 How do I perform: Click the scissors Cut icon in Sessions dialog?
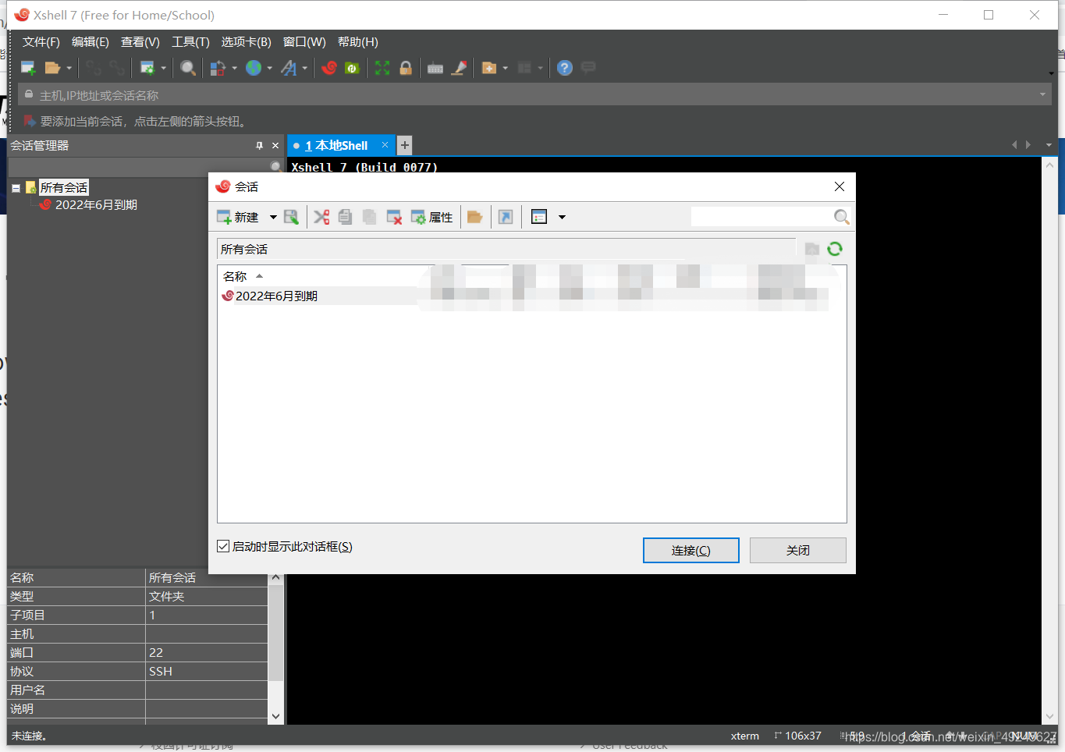coord(321,217)
